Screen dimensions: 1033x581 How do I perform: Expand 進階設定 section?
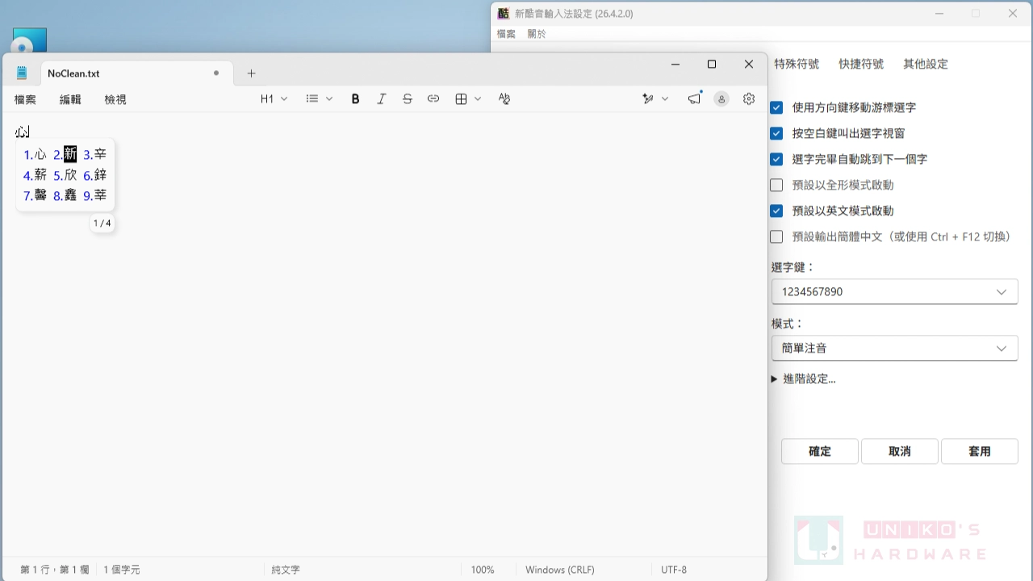(x=804, y=378)
